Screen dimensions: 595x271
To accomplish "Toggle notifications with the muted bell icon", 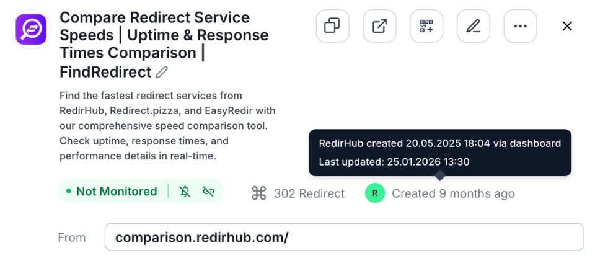I will pos(185,191).
